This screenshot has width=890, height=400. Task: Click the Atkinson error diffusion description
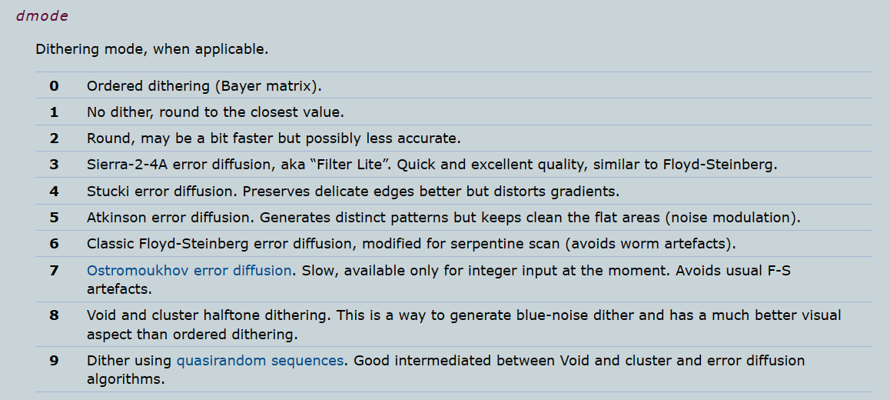click(x=443, y=218)
